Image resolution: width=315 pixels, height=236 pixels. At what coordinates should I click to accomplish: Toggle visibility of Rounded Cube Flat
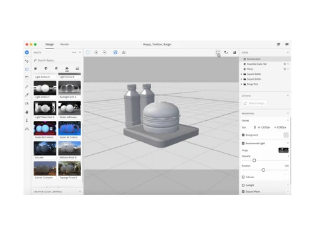click(x=285, y=64)
